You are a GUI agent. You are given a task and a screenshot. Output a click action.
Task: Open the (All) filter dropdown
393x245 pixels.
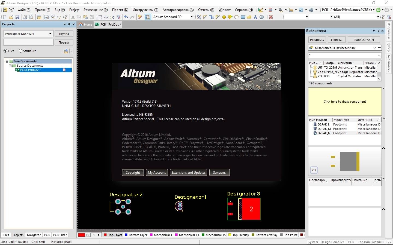pyautogui.click(x=378, y=17)
